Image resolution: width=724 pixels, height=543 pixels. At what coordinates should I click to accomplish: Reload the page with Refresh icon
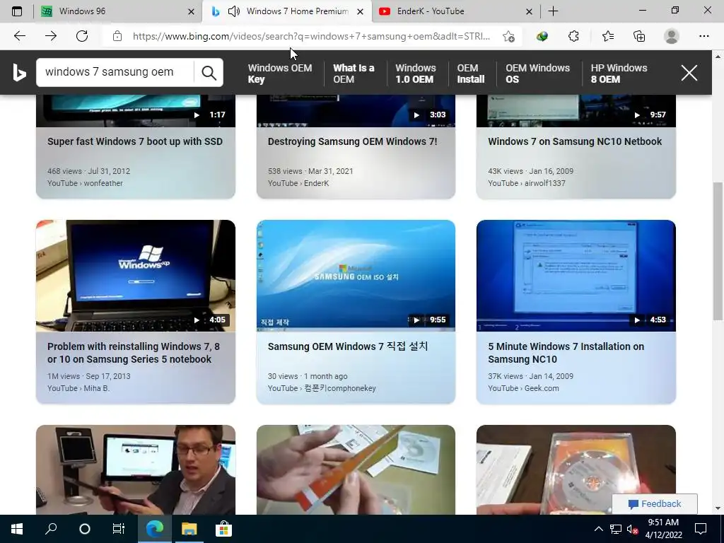(x=82, y=36)
